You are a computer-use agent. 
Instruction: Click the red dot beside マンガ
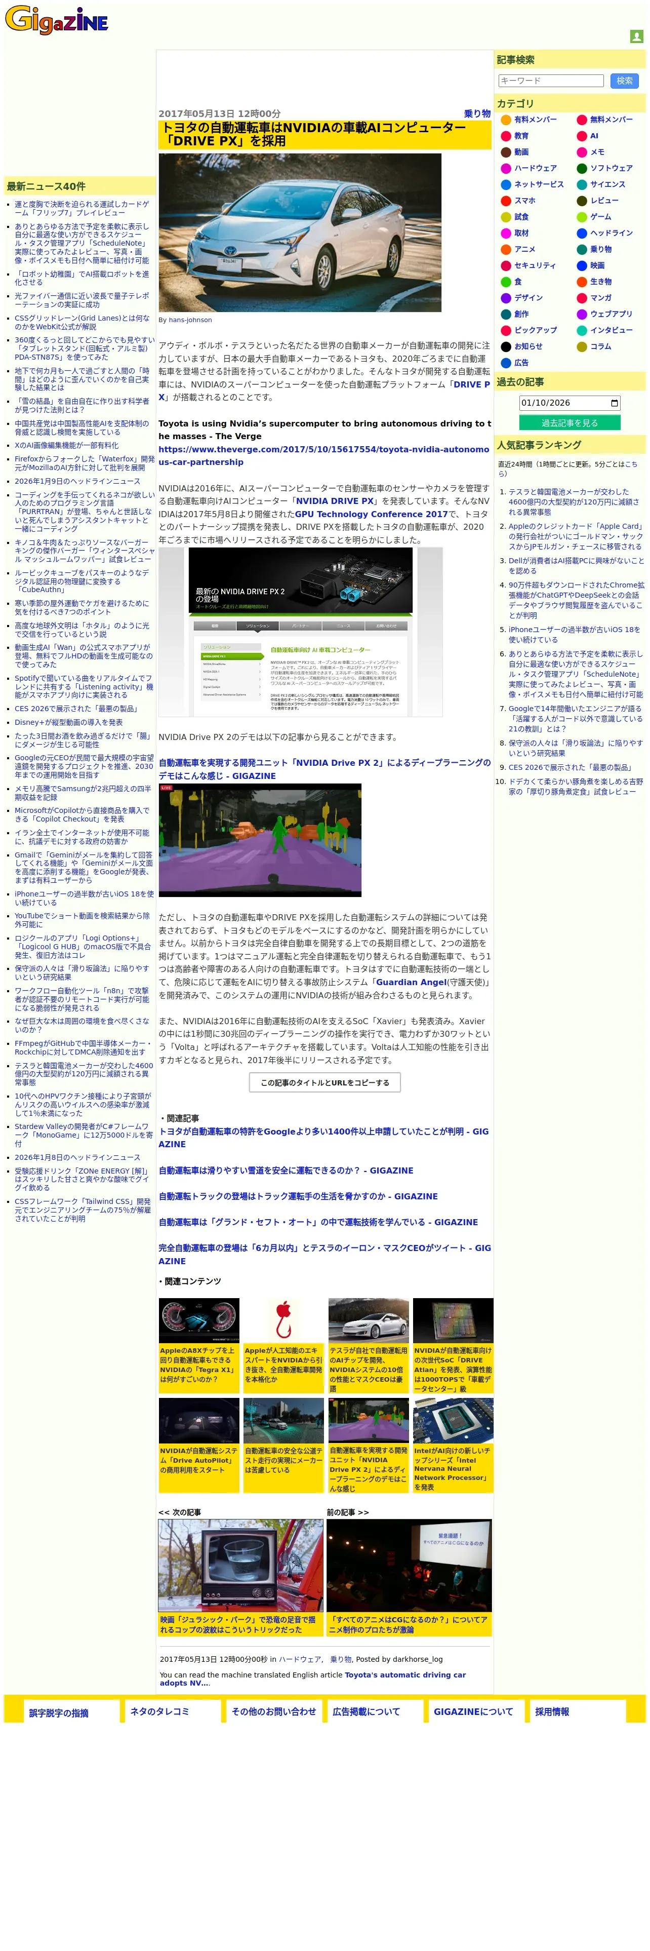coord(581,298)
